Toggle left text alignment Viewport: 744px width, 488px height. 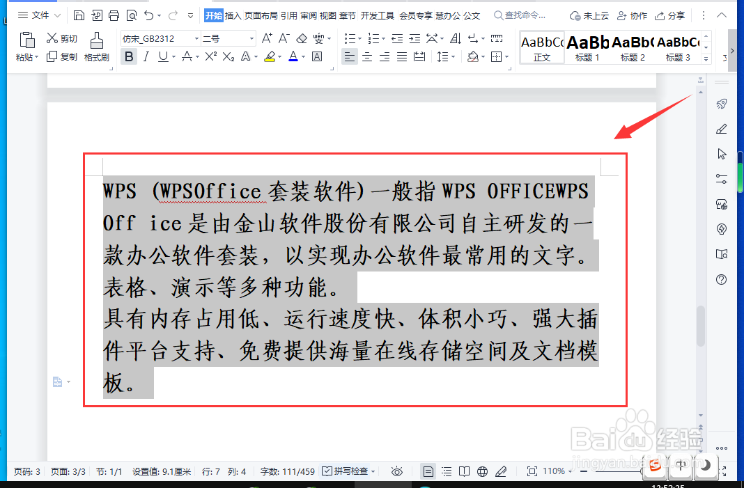[x=349, y=57]
